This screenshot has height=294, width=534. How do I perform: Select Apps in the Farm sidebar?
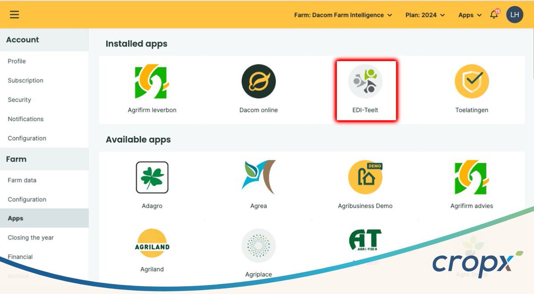(x=44, y=218)
